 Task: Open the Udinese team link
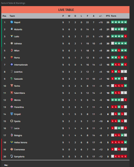(x=18, y=44)
